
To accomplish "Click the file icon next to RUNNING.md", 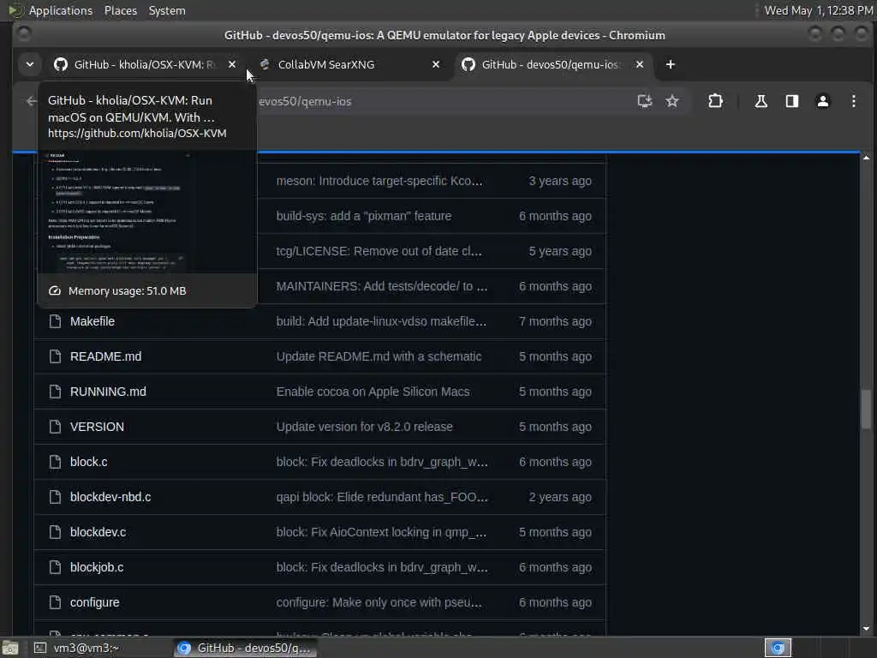I will [55, 392].
